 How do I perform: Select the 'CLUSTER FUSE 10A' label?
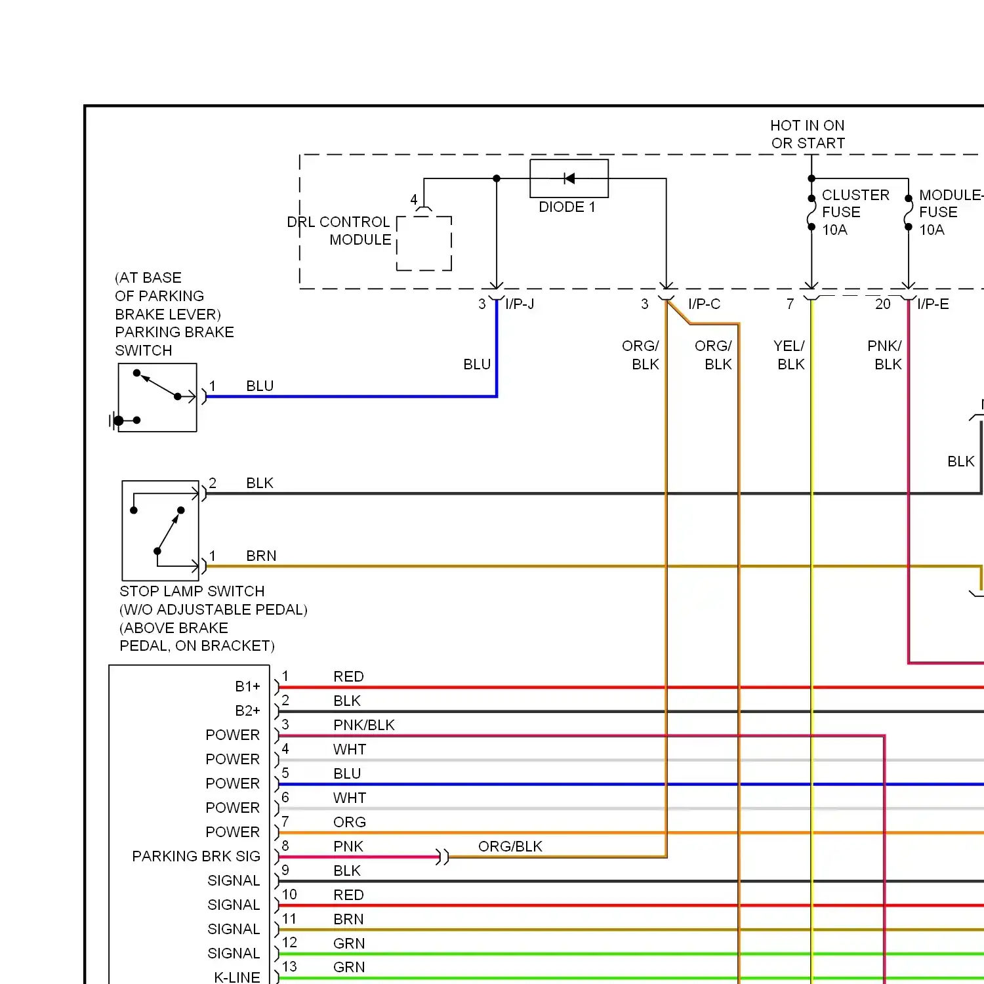pos(855,212)
